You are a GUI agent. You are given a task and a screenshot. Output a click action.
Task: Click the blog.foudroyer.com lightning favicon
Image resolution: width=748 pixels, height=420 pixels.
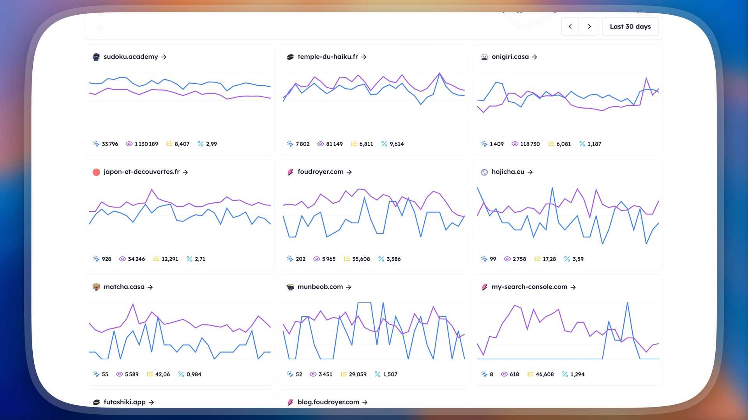290,402
